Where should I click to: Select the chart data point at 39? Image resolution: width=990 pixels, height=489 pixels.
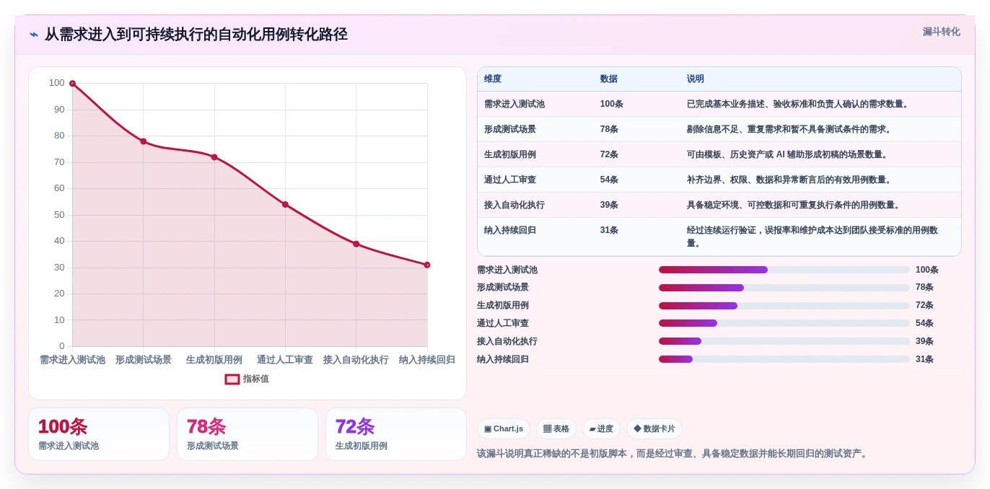[356, 244]
